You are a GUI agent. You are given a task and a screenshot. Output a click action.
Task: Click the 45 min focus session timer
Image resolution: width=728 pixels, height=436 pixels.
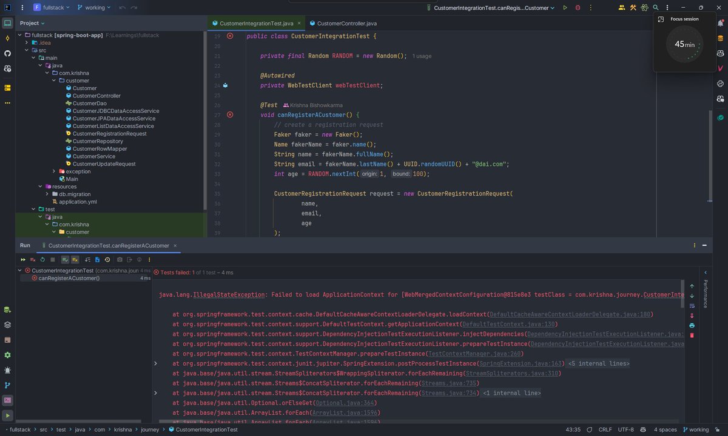684,44
